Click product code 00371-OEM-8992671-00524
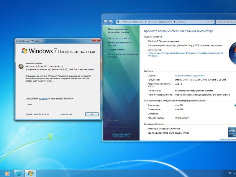 coord(176,133)
